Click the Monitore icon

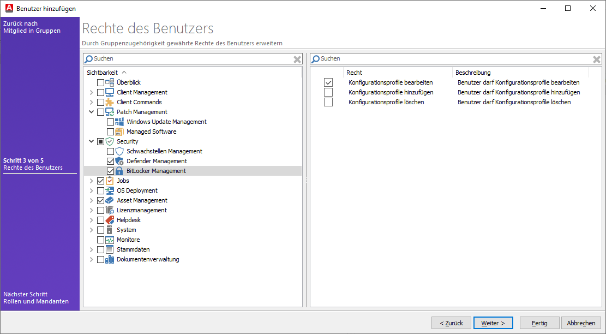(109, 240)
